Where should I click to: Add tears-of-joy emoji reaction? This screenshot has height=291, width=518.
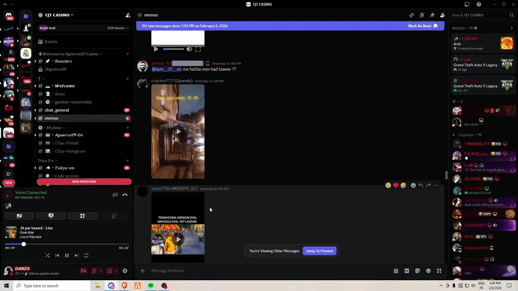[388, 185]
